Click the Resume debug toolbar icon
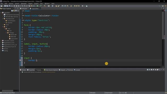 click(x=15, y=6)
